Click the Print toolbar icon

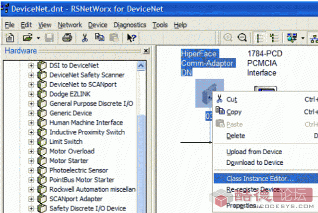[68, 37]
